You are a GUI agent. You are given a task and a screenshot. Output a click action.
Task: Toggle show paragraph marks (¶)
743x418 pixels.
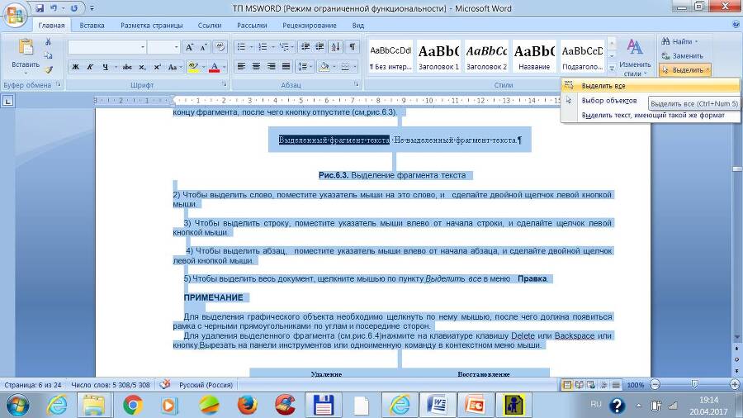click(352, 47)
